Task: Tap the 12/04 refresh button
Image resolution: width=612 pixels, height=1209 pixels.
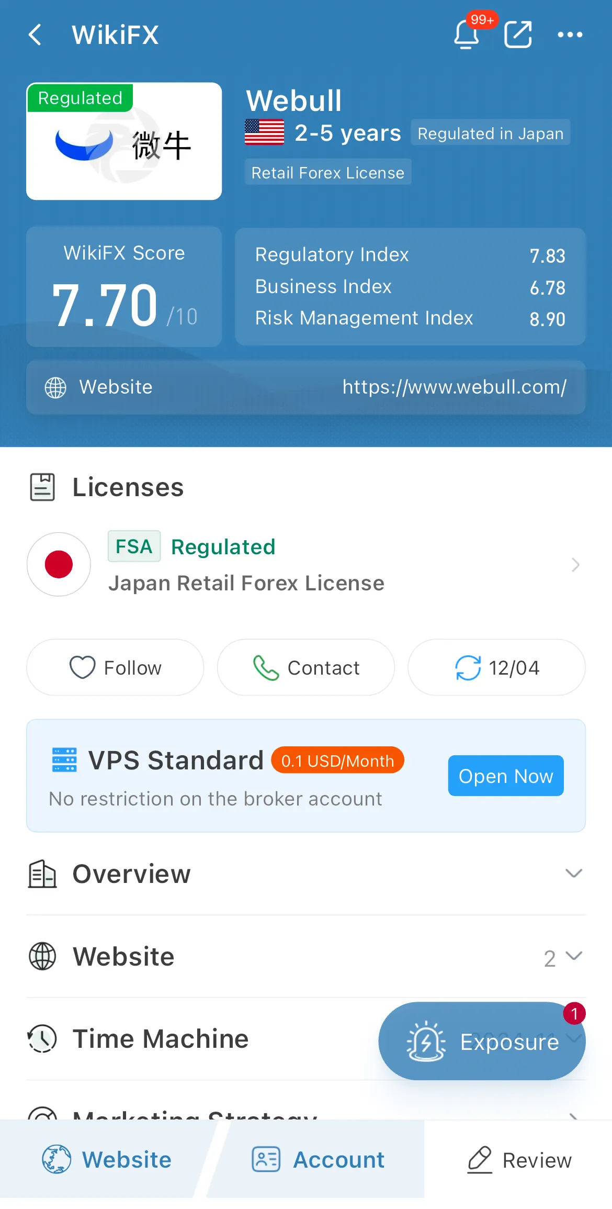Action: tap(496, 667)
